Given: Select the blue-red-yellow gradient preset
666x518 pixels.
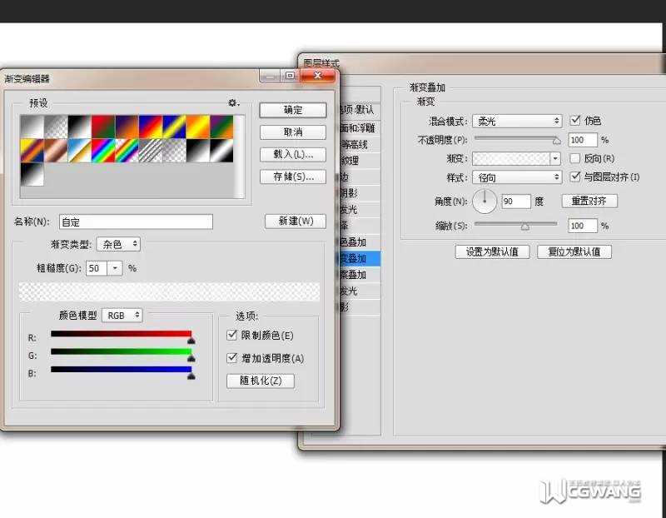Looking at the screenshot, I should point(151,127).
